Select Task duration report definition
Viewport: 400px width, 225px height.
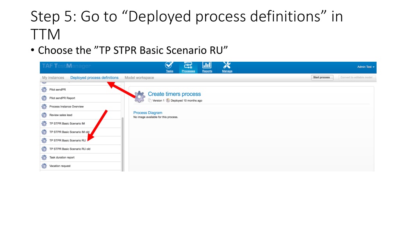[80, 157]
